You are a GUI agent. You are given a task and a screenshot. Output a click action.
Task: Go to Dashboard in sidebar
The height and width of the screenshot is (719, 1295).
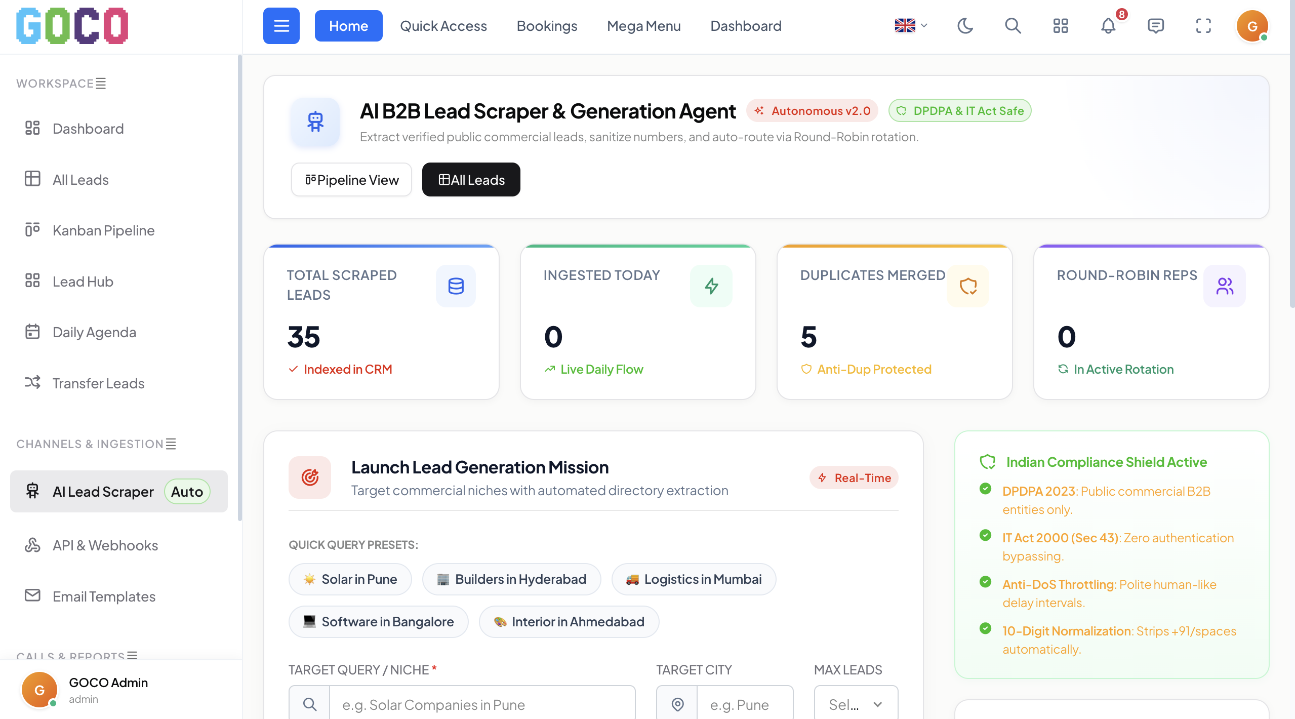point(119,129)
